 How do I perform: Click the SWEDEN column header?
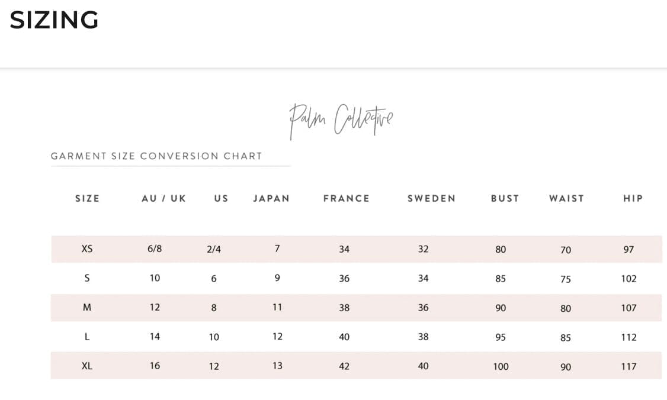click(x=431, y=198)
